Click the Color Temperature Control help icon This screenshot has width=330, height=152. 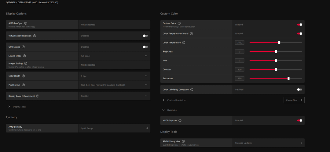pyautogui.click(x=192, y=33)
